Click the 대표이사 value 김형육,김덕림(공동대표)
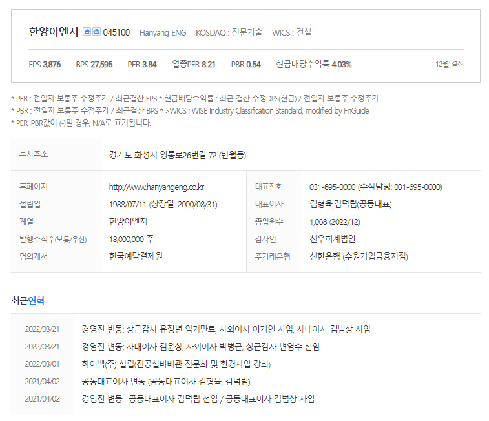The image size is (489, 421). [350, 205]
